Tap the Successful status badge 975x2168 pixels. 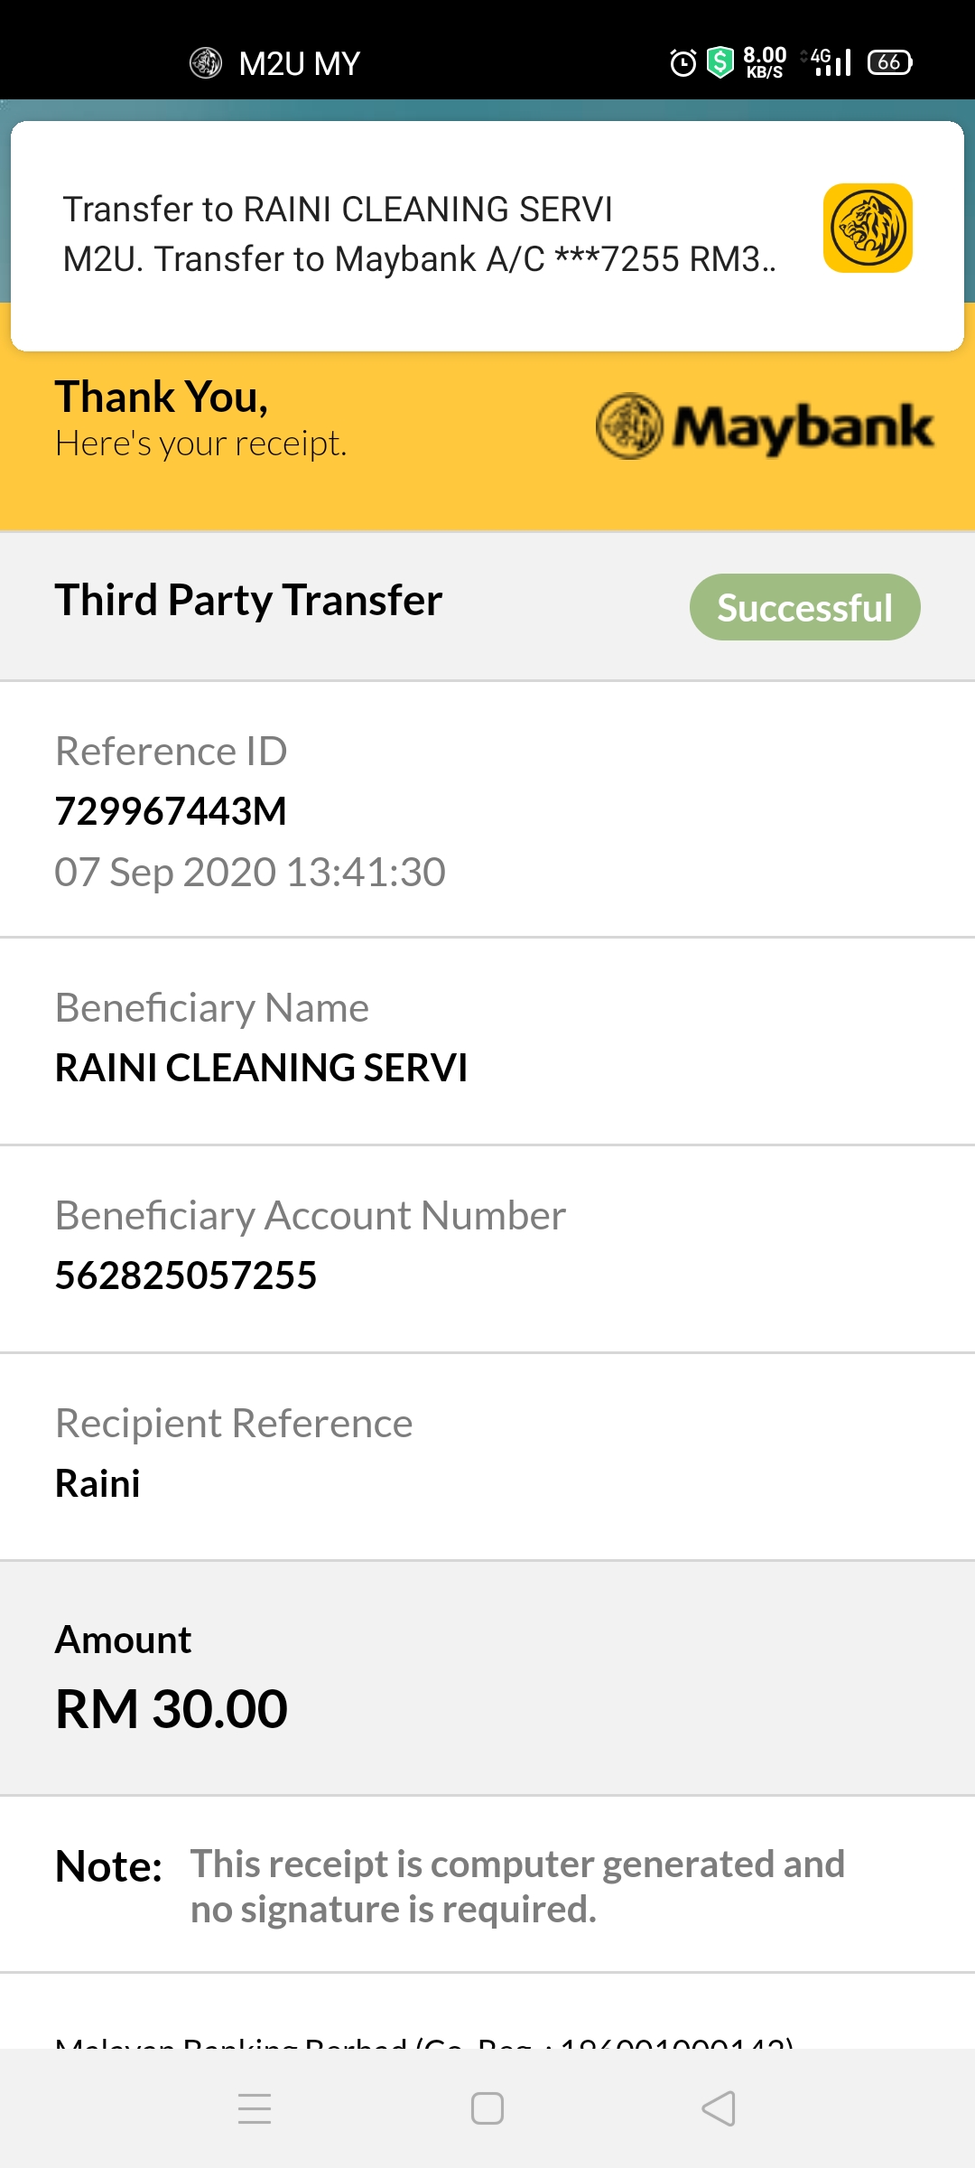pos(805,607)
